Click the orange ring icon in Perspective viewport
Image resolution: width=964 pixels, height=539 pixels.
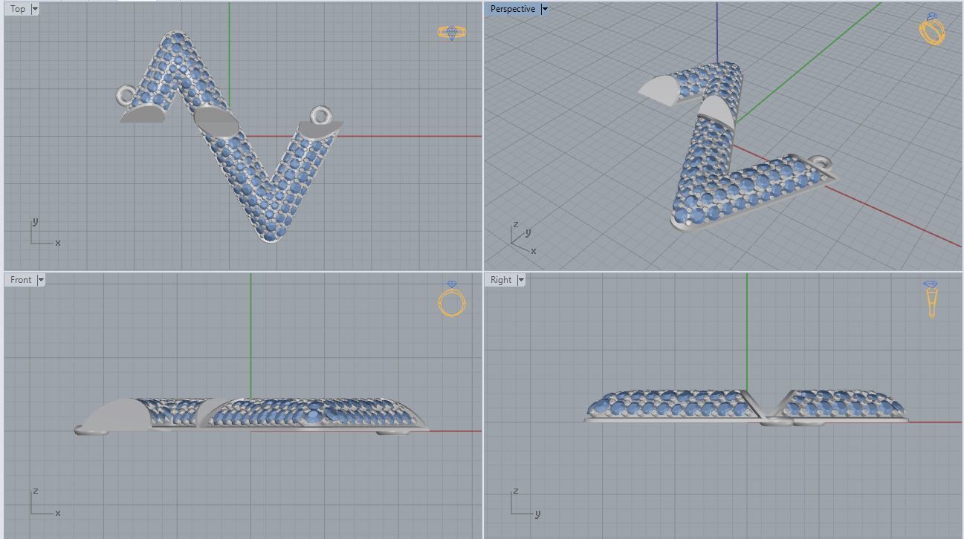click(932, 29)
